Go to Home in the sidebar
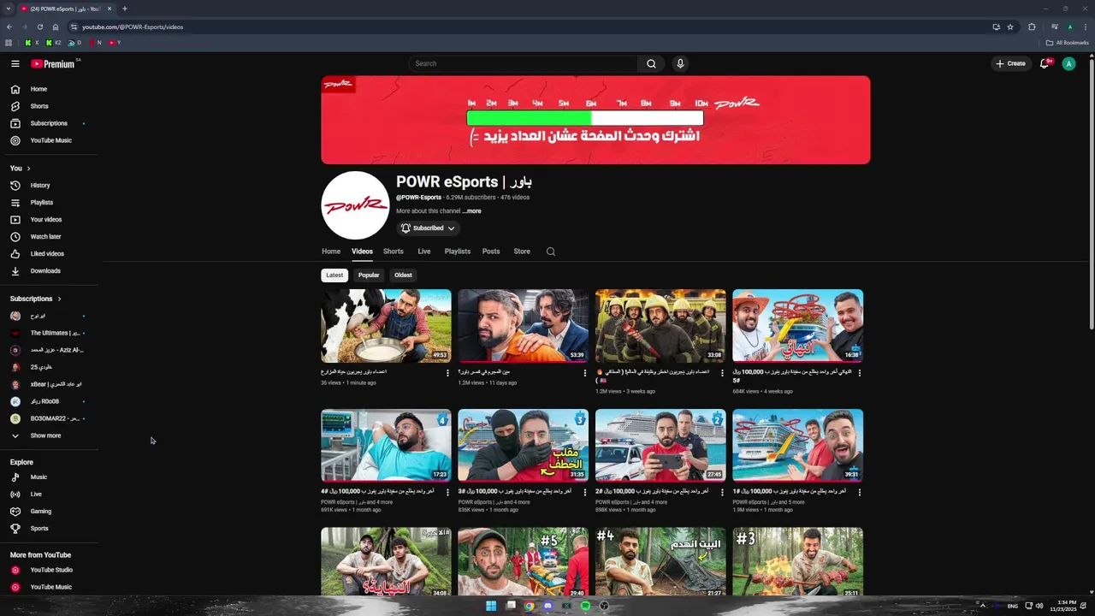The image size is (1095, 616). click(49, 89)
